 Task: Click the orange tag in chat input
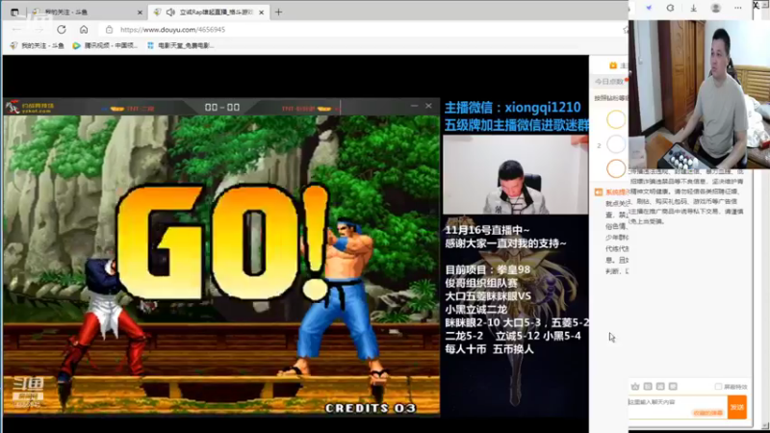[708, 413]
